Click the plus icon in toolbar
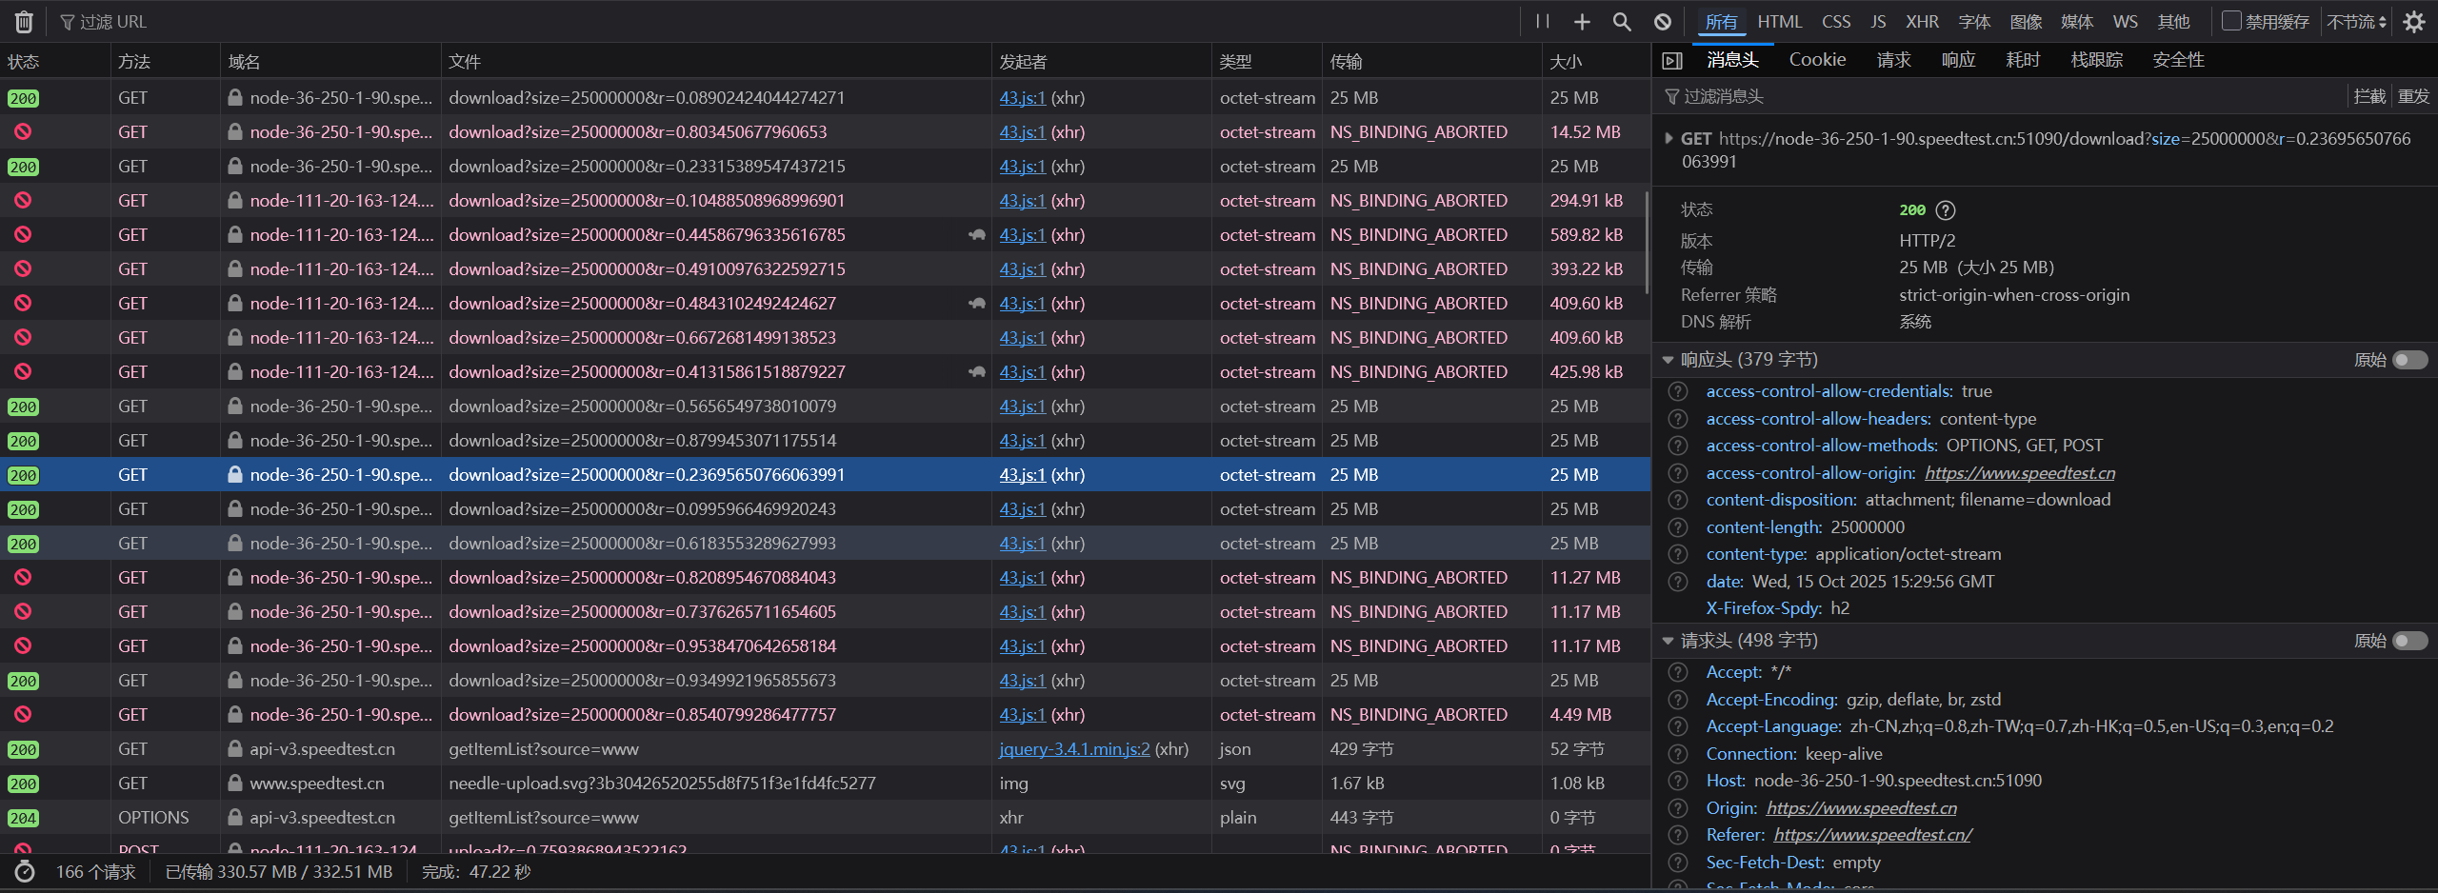This screenshot has width=2438, height=893. 1582,22
